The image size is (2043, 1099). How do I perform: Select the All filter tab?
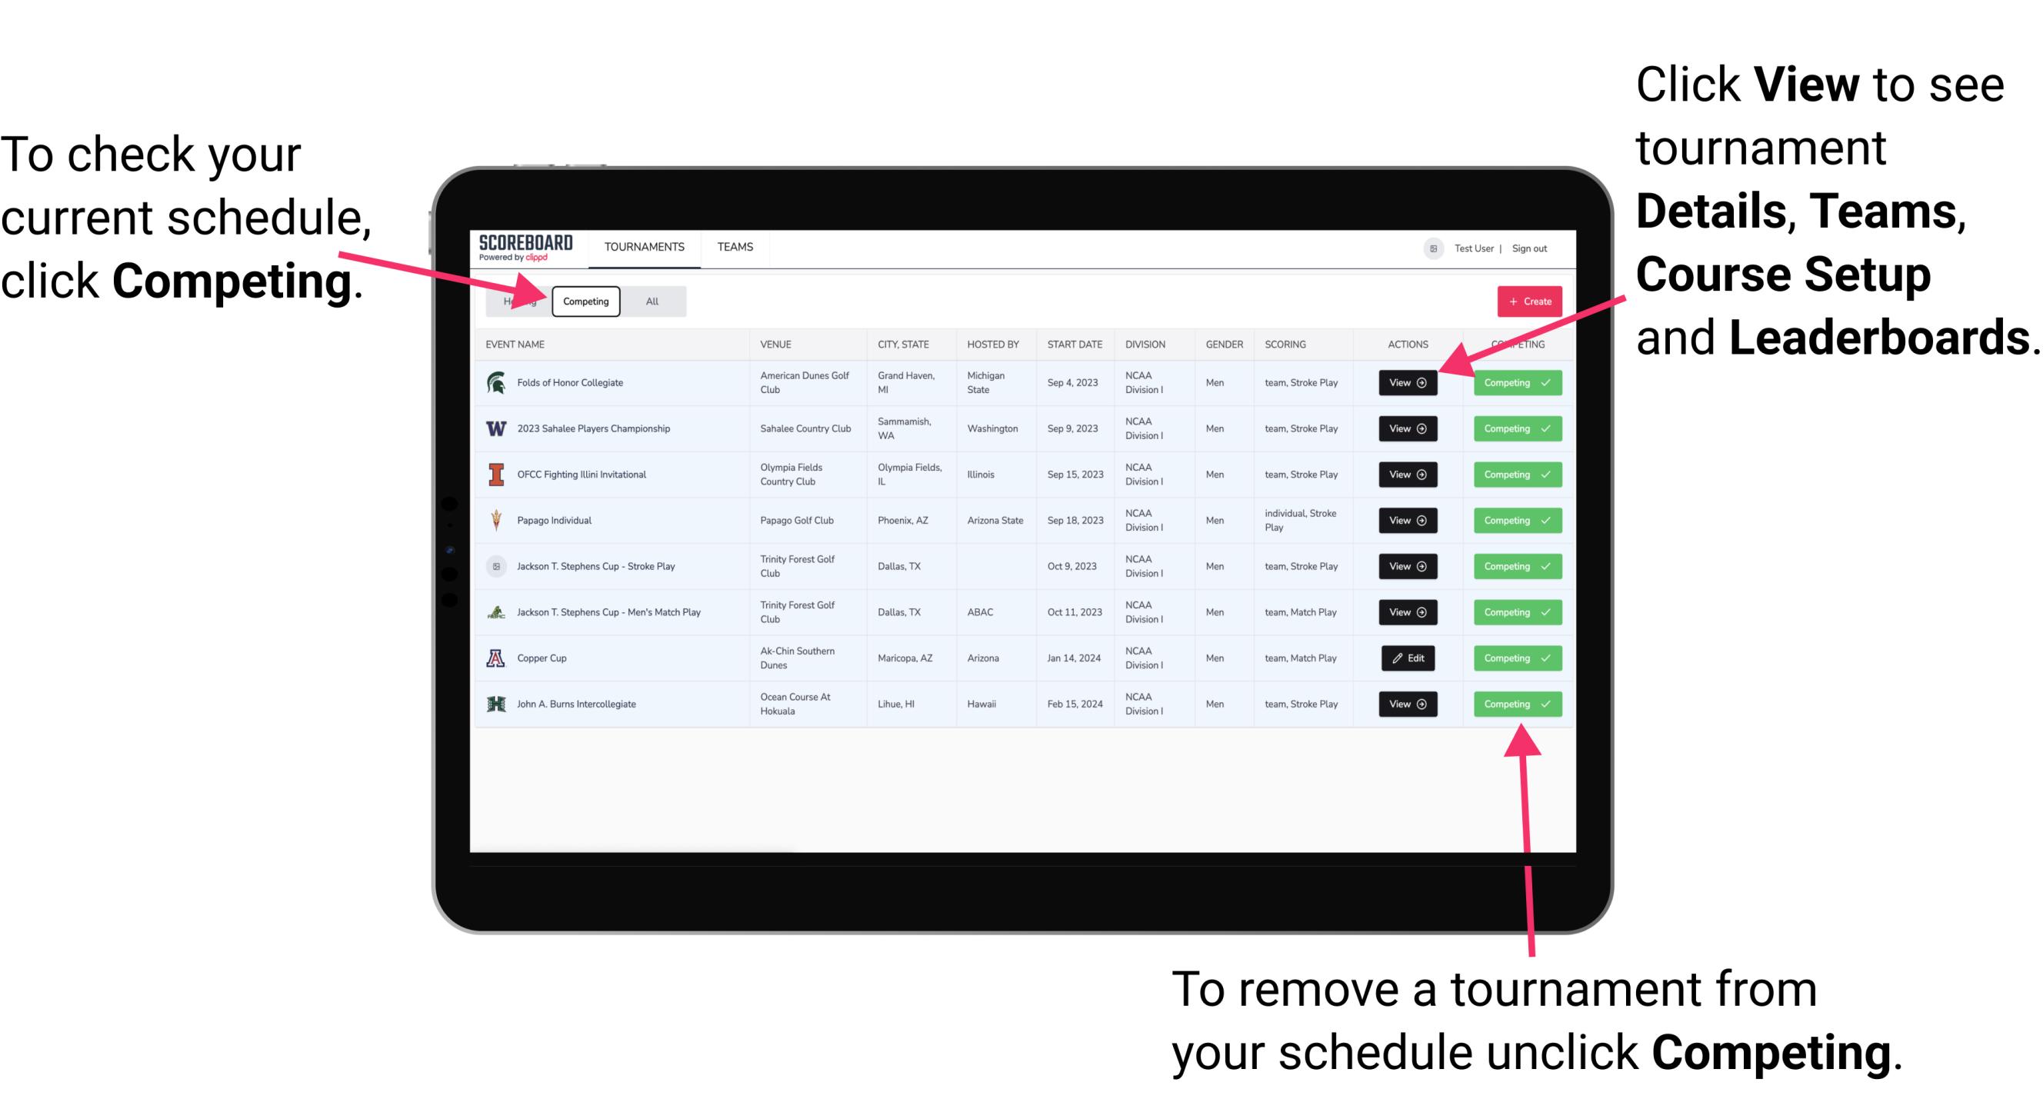point(649,301)
